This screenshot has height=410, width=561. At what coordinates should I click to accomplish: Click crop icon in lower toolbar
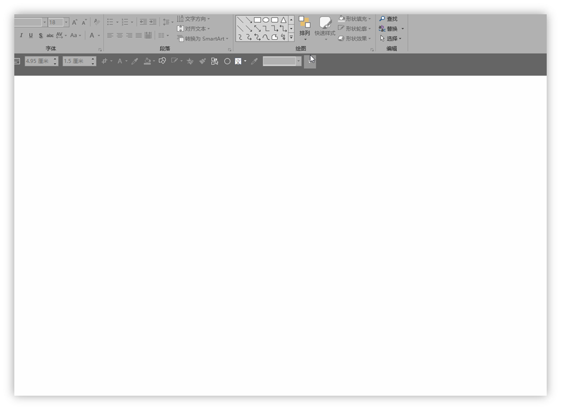click(104, 61)
